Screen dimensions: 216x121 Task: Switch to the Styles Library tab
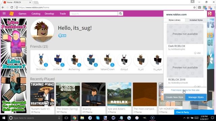pyautogui.click(x=174, y=20)
